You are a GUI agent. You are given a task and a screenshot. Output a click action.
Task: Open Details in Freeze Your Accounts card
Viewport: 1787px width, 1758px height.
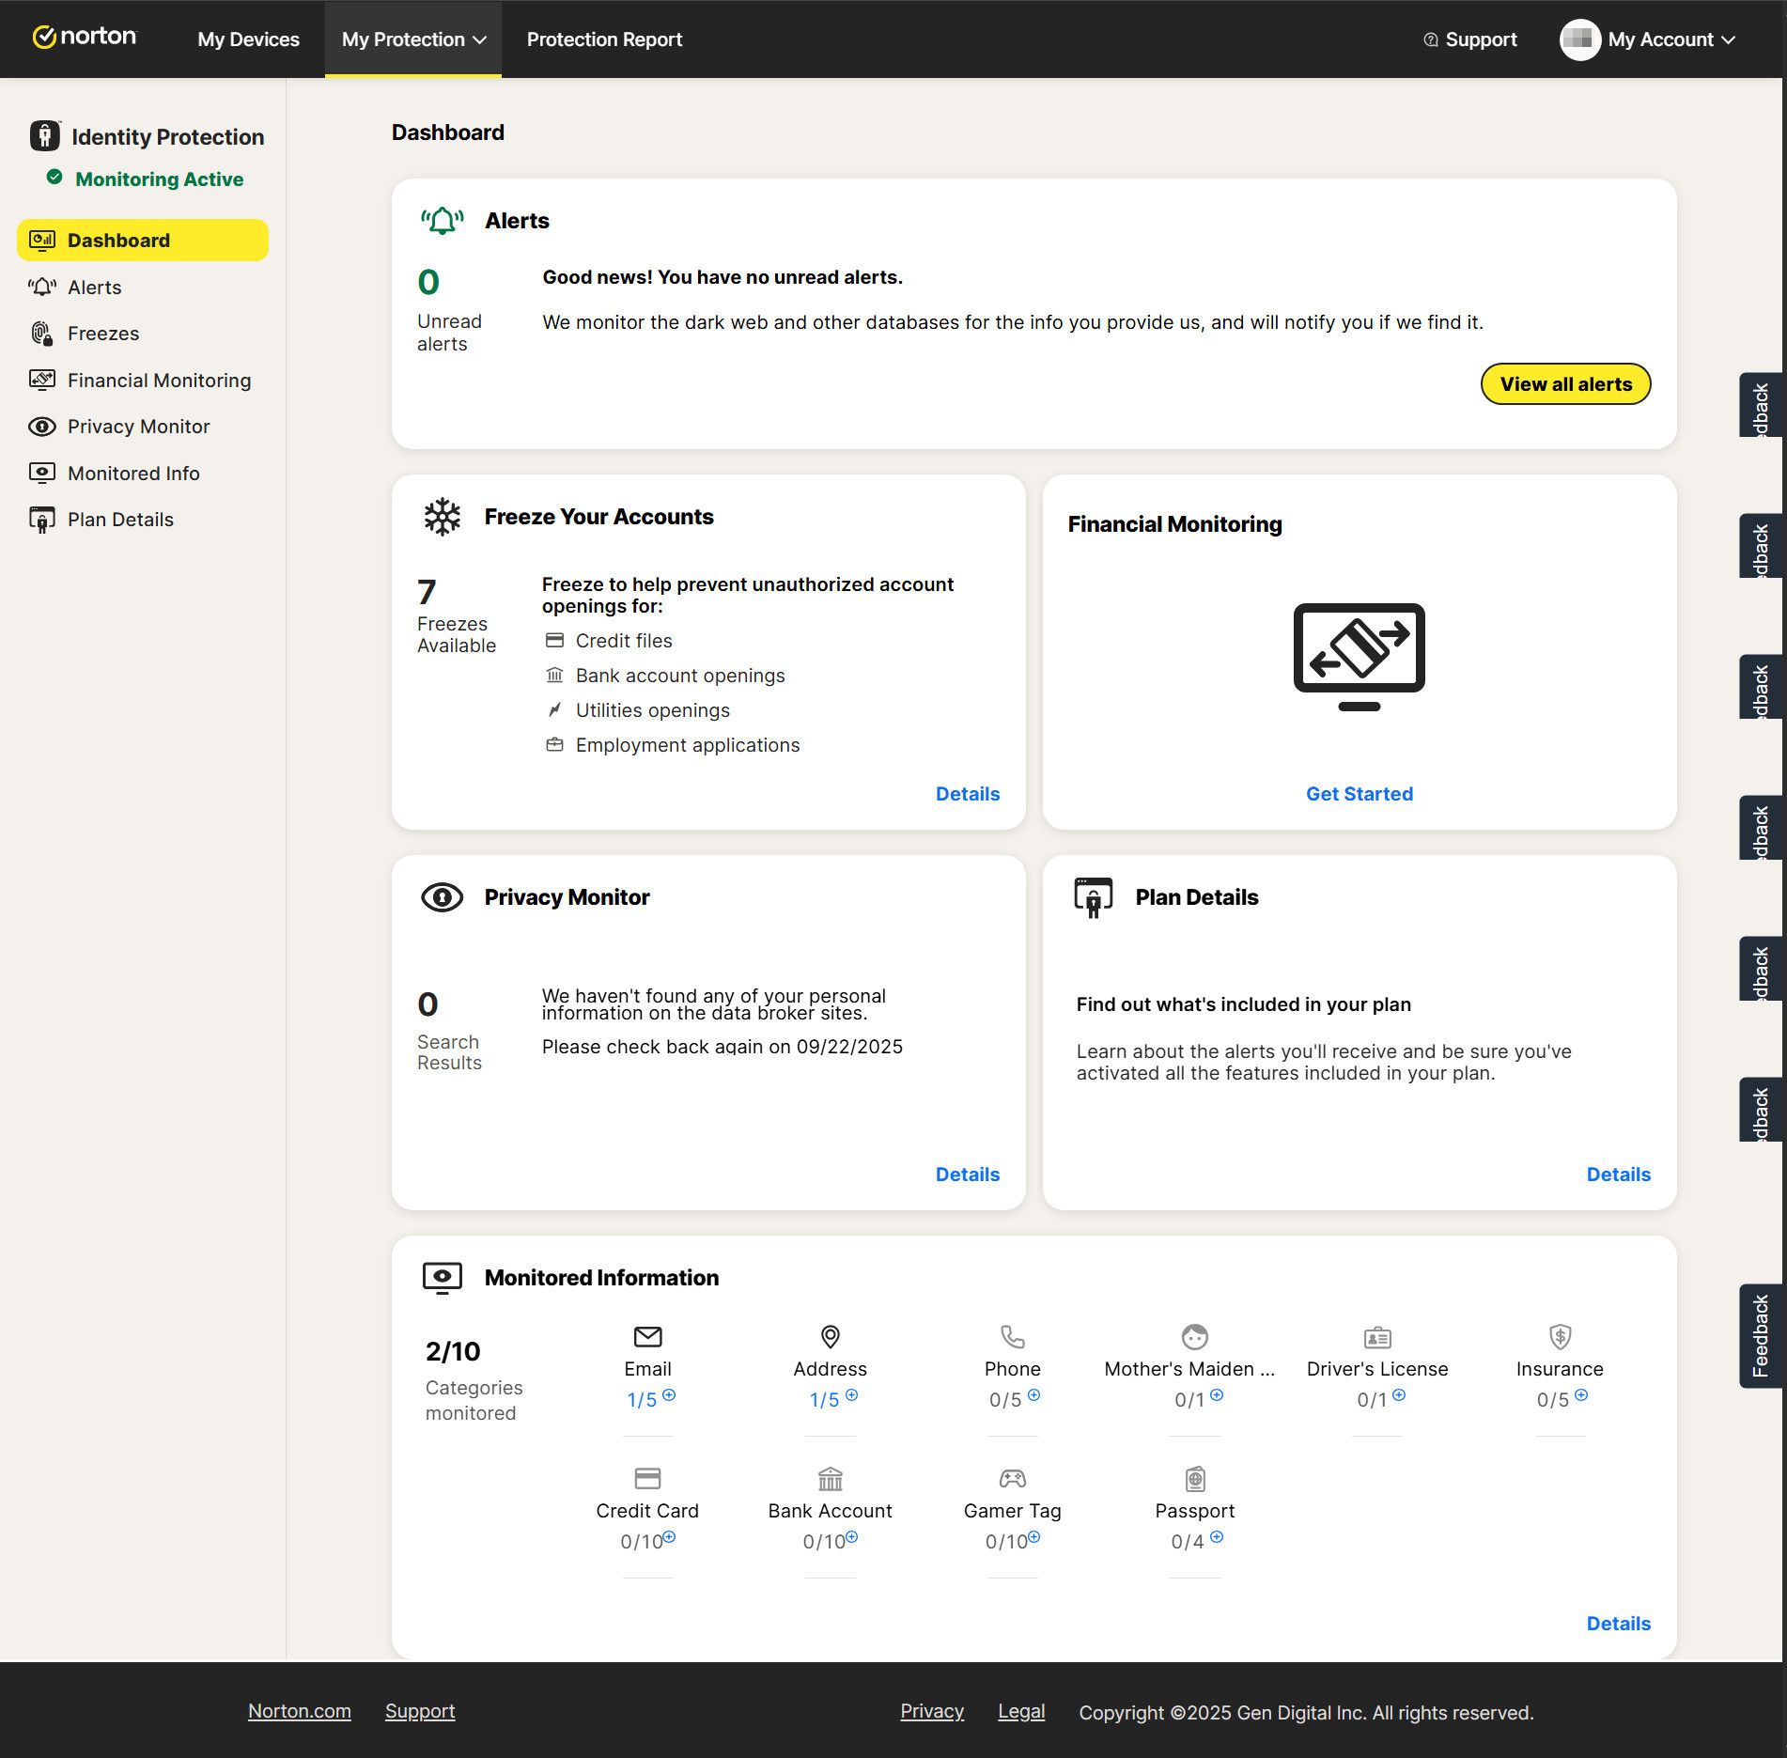tap(967, 794)
